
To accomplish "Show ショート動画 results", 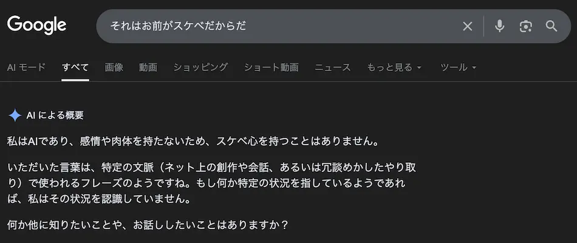I will click(271, 67).
